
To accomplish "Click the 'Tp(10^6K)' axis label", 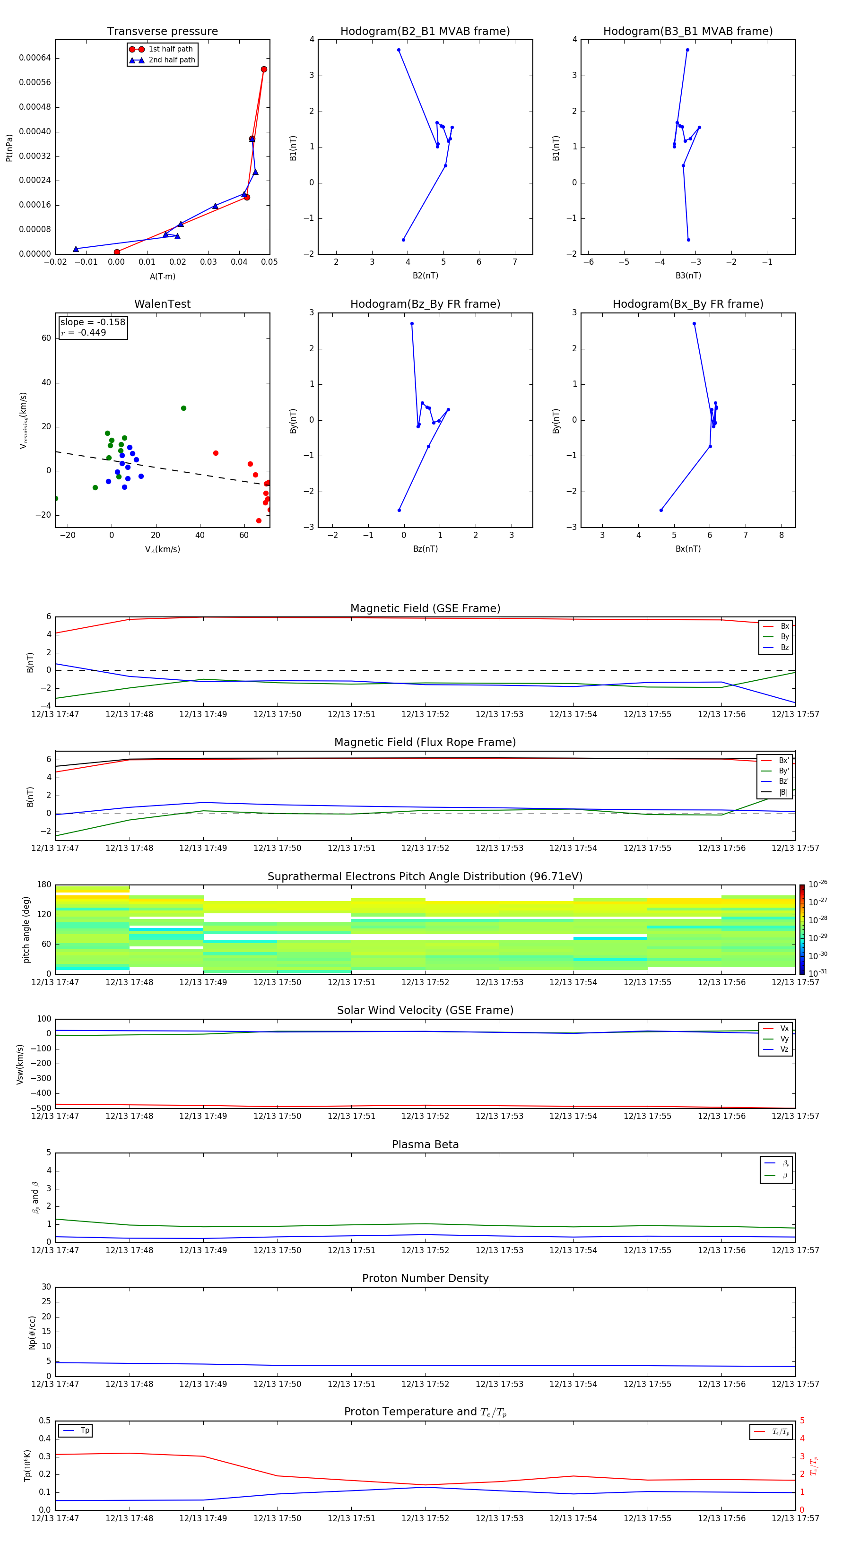I will (27, 1465).
